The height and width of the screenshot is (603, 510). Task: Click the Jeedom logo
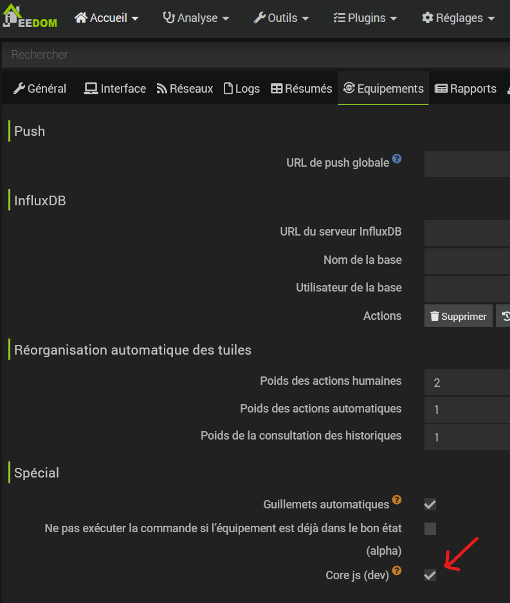pyautogui.click(x=30, y=16)
